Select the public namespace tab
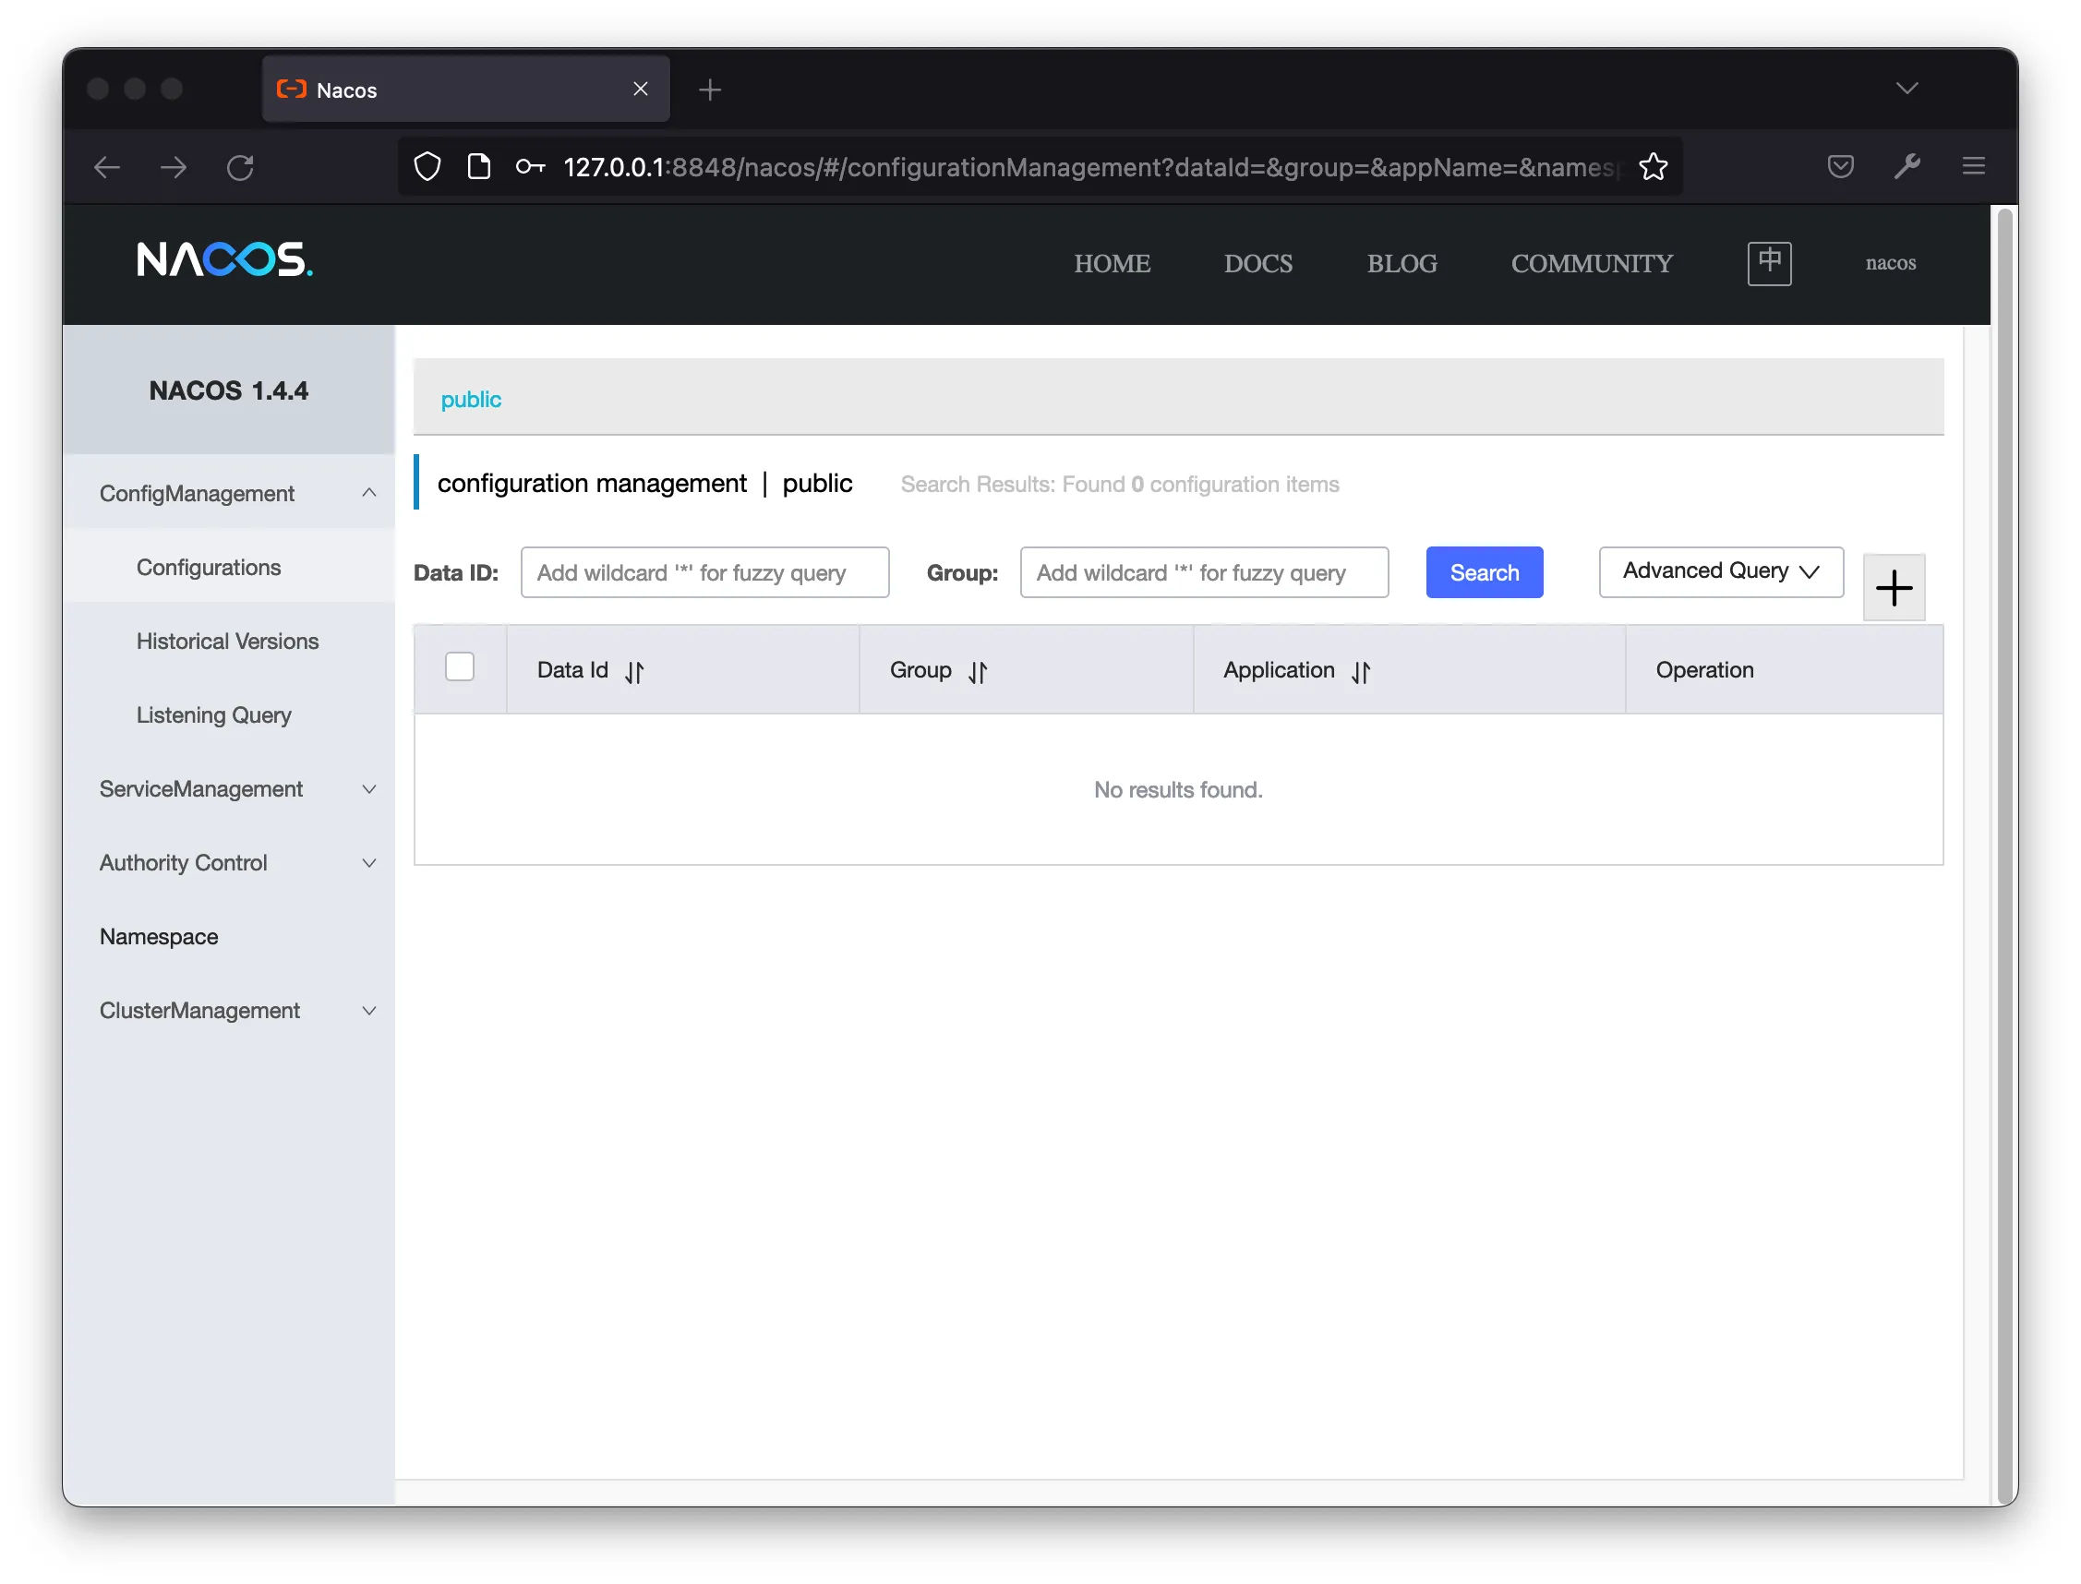Viewport: 2081px width, 1584px height. coord(471,400)
